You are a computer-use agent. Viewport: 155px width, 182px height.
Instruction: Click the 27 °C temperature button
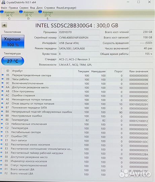tap(13, 61)
